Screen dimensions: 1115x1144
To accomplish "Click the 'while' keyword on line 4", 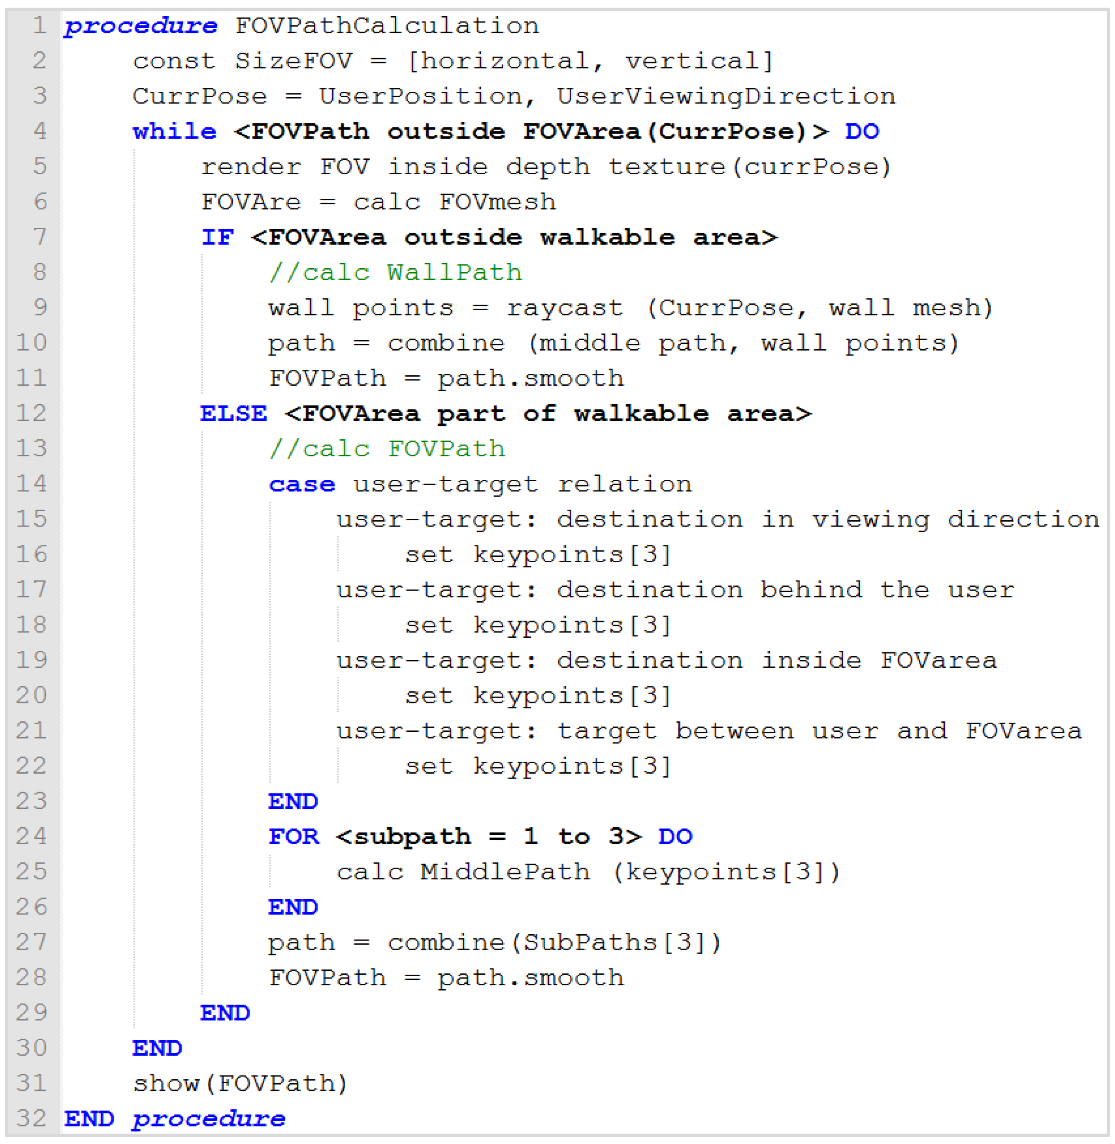I will (174, 132).
